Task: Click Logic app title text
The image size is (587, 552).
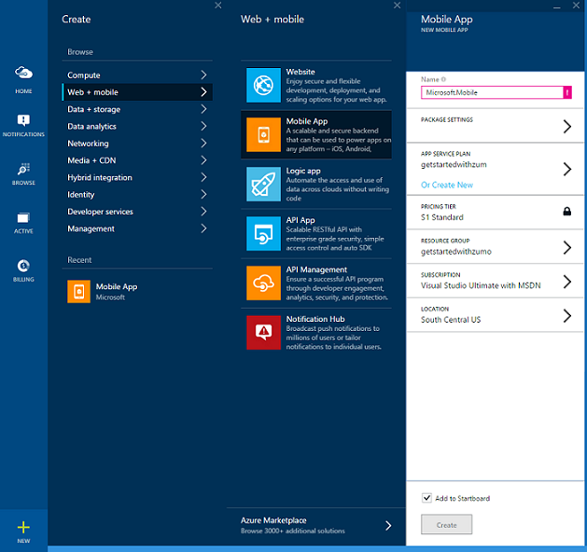Action: click(303, 171)
